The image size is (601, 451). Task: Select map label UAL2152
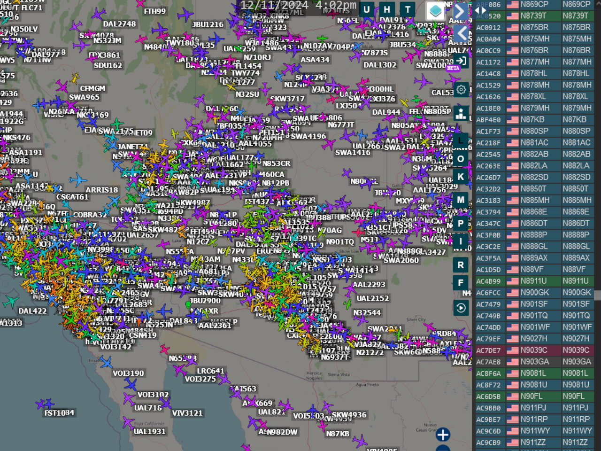tap(373, 298)
